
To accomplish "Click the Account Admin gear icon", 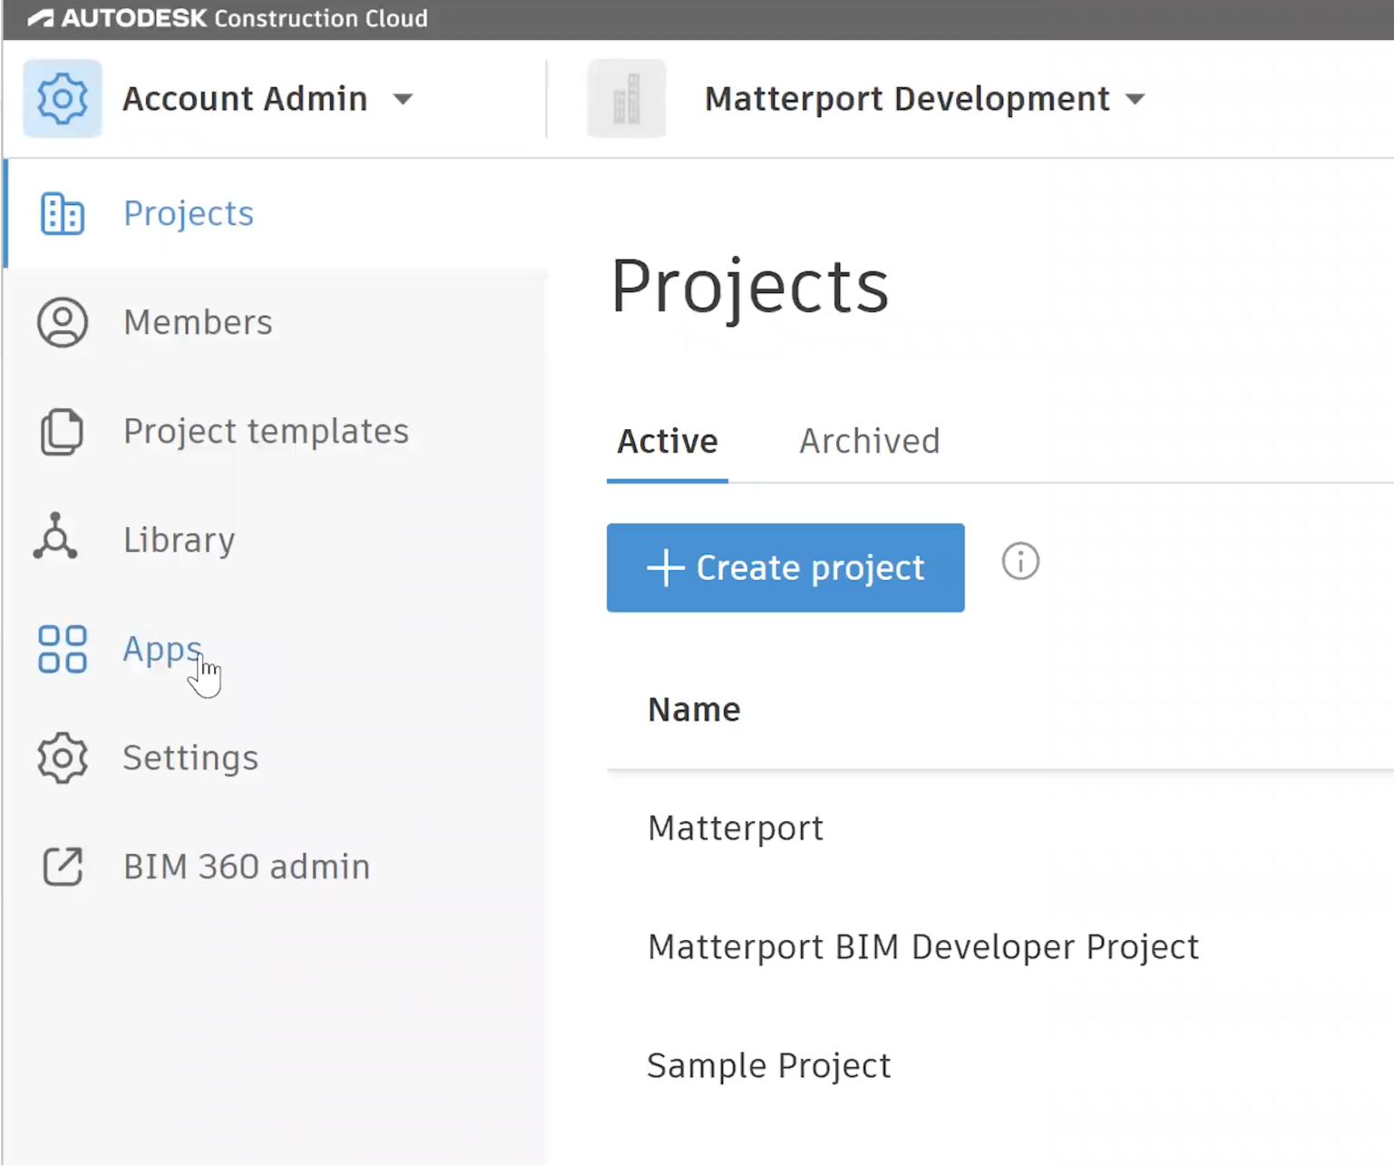I will (x=62, y=98).
